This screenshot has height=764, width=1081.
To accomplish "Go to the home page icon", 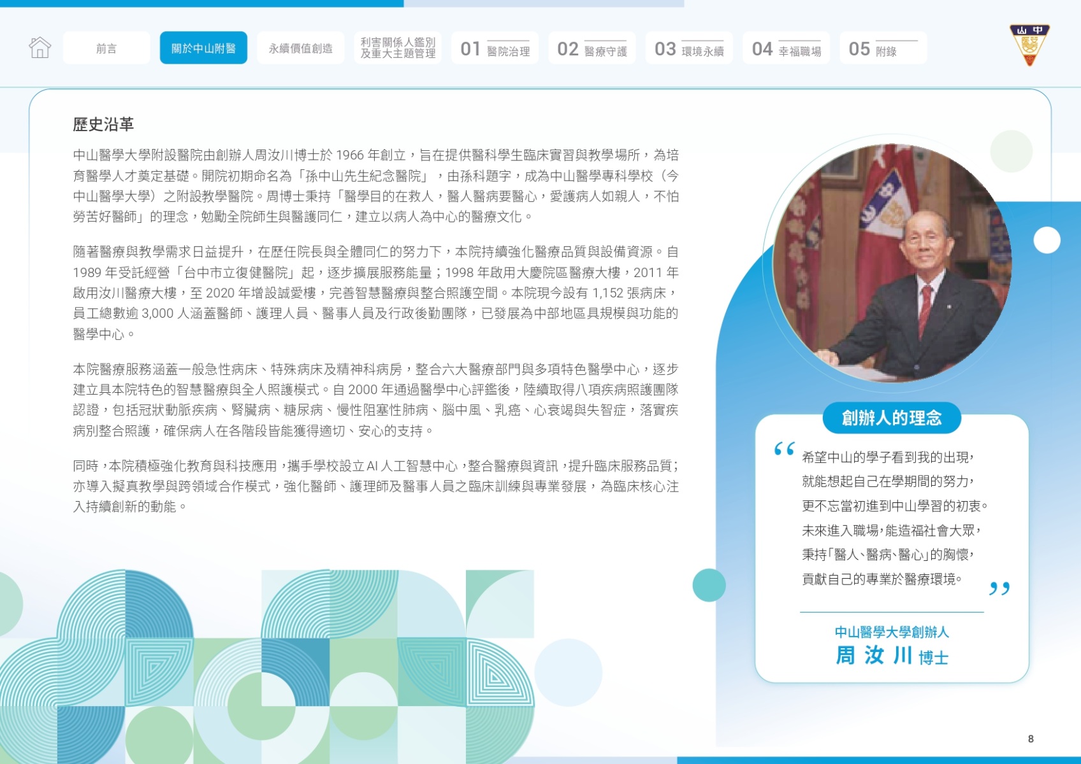I will tap(40, 48).
